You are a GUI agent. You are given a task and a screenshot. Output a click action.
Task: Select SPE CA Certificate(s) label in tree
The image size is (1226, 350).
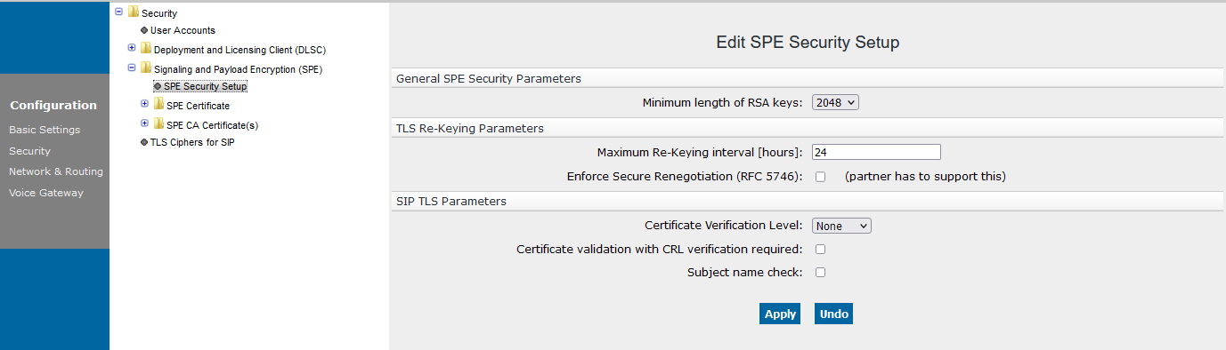(212, 125)
